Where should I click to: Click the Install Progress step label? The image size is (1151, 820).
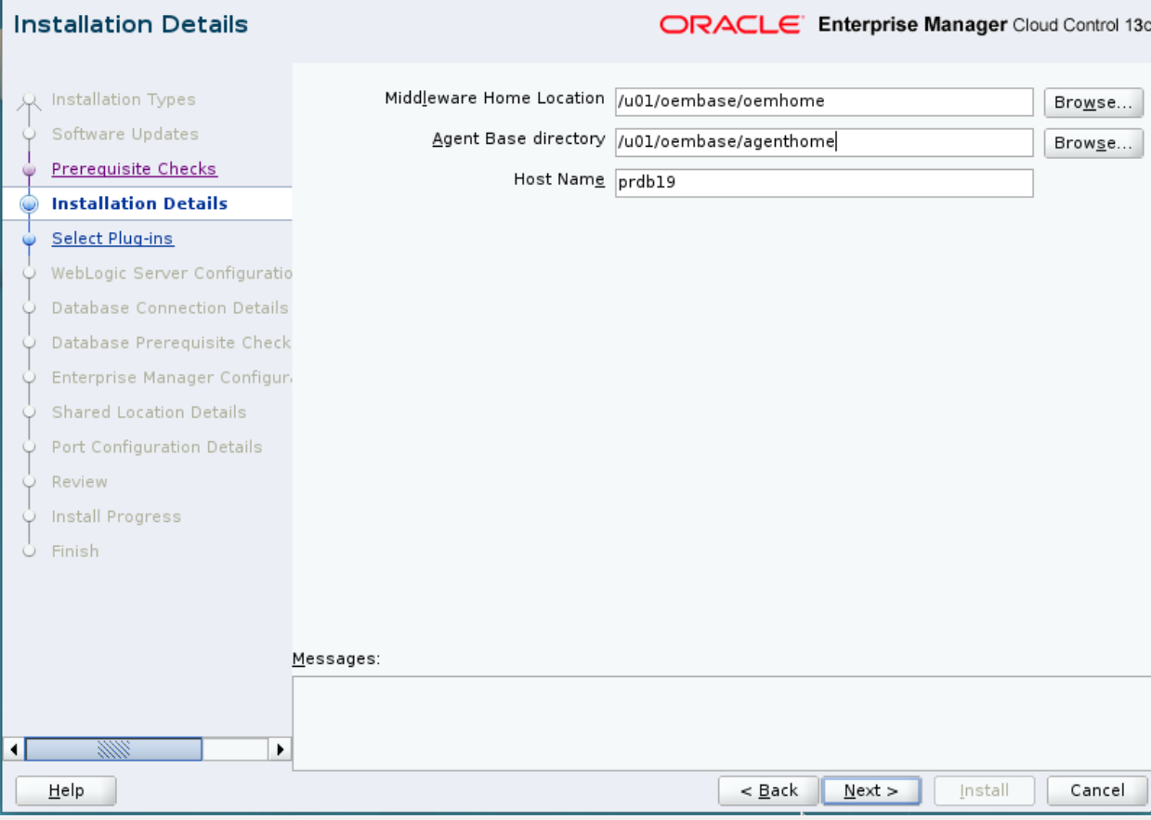tap(116, 516)
